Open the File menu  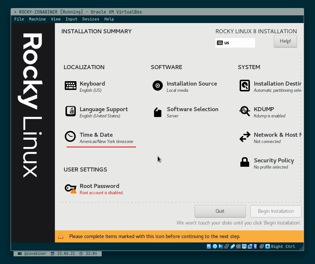click(19, 19)
